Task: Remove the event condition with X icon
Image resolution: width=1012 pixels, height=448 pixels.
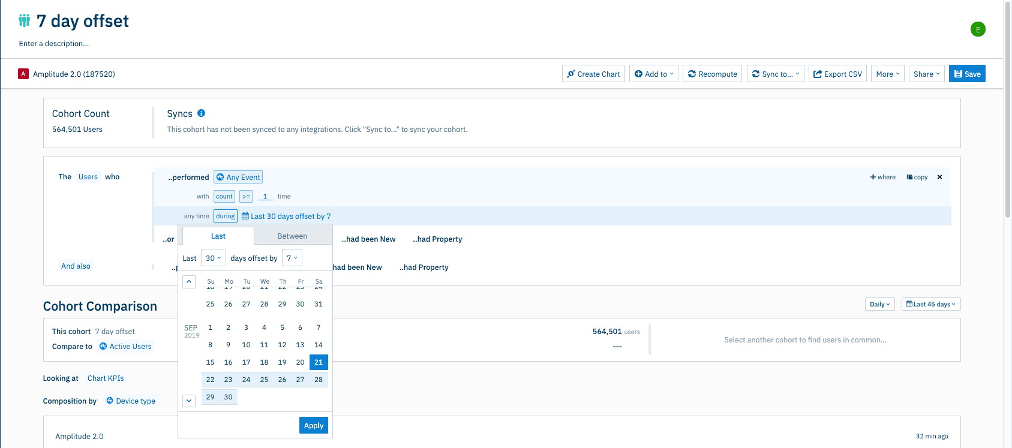Action: coord(939,177)
